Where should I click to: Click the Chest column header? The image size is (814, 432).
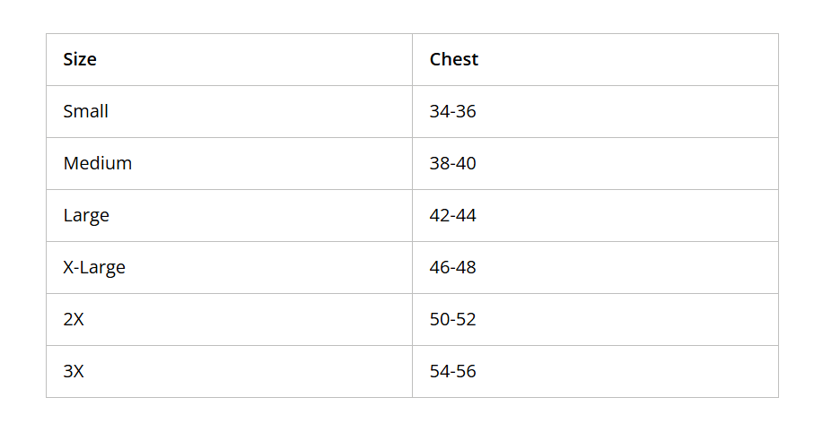pyautogui.click(x=595, y=60)
